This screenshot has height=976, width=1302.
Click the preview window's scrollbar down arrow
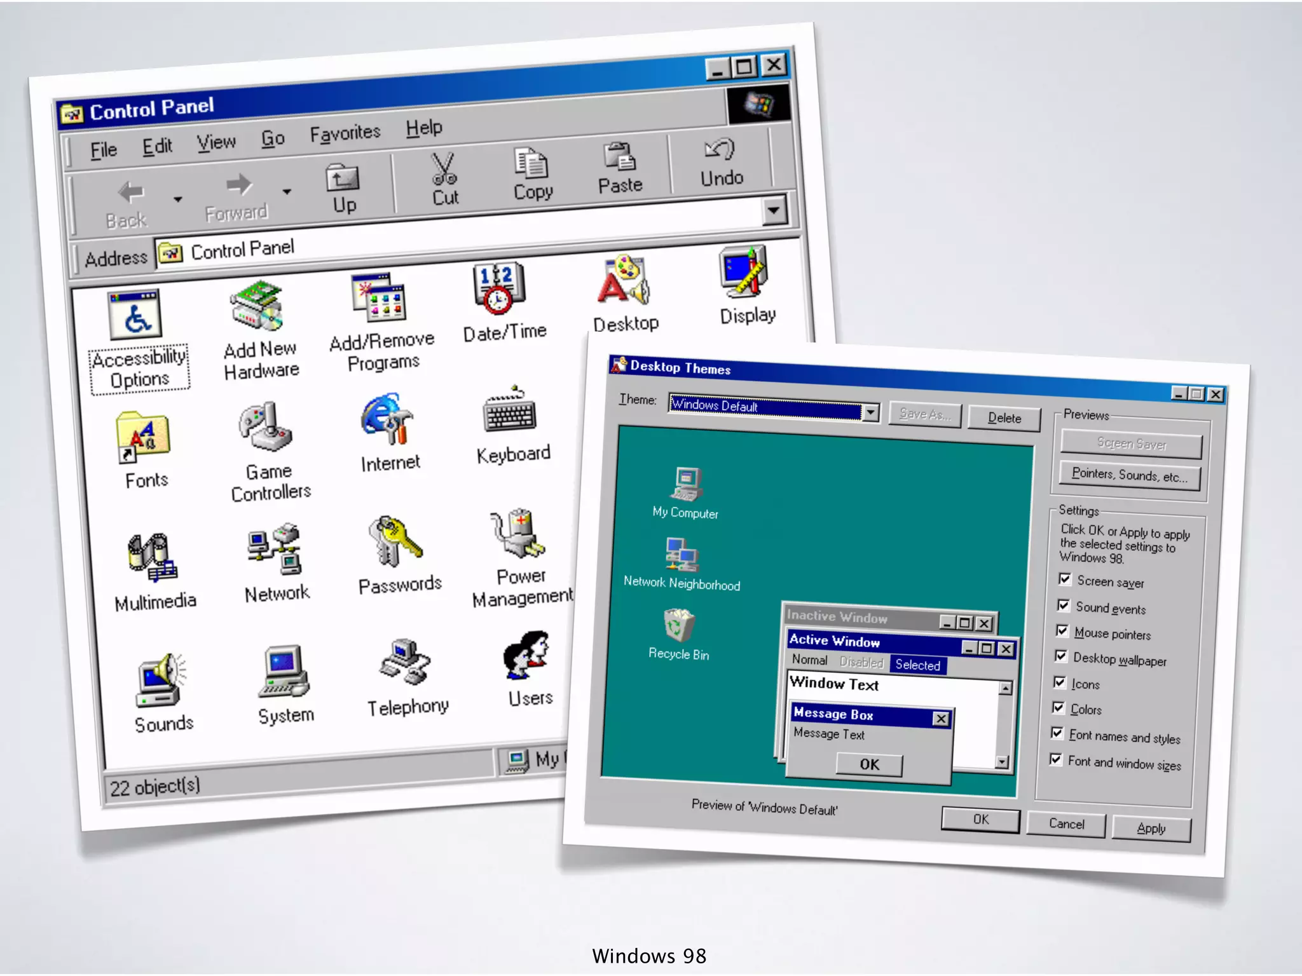1003,762
